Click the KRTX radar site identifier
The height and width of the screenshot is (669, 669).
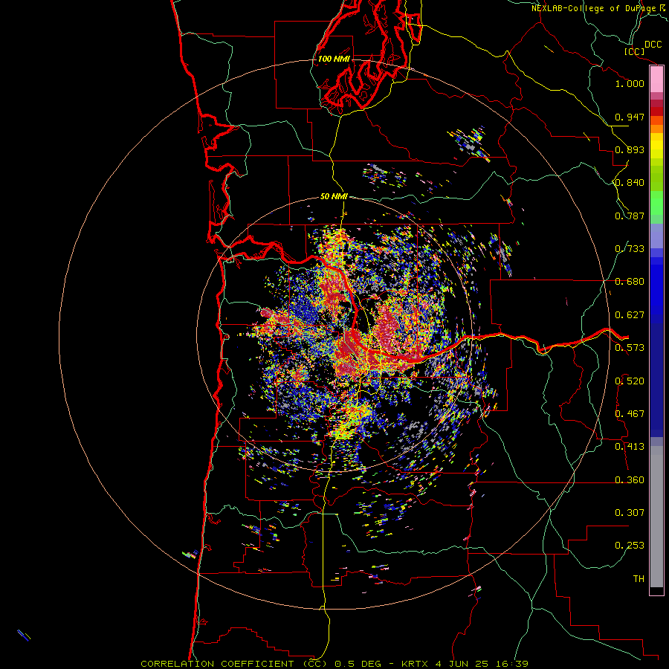pyautogui.click(x=416, y=664)
